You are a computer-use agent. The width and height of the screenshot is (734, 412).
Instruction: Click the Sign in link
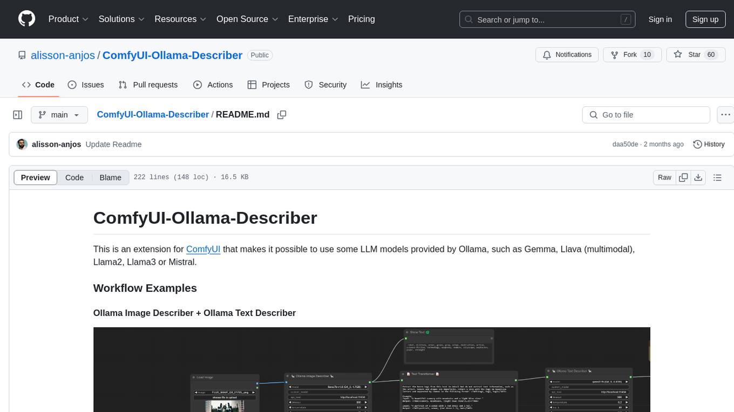coord(660,19)
